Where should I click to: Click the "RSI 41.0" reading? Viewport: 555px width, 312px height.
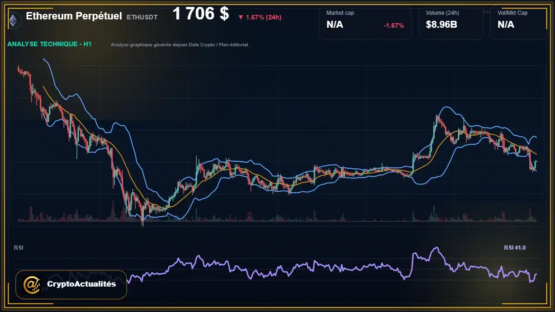(x=515, y=248)
